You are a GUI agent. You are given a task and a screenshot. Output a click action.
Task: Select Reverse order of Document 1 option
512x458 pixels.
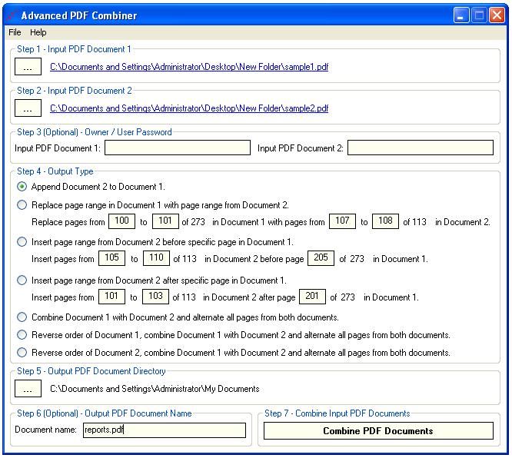22,334
